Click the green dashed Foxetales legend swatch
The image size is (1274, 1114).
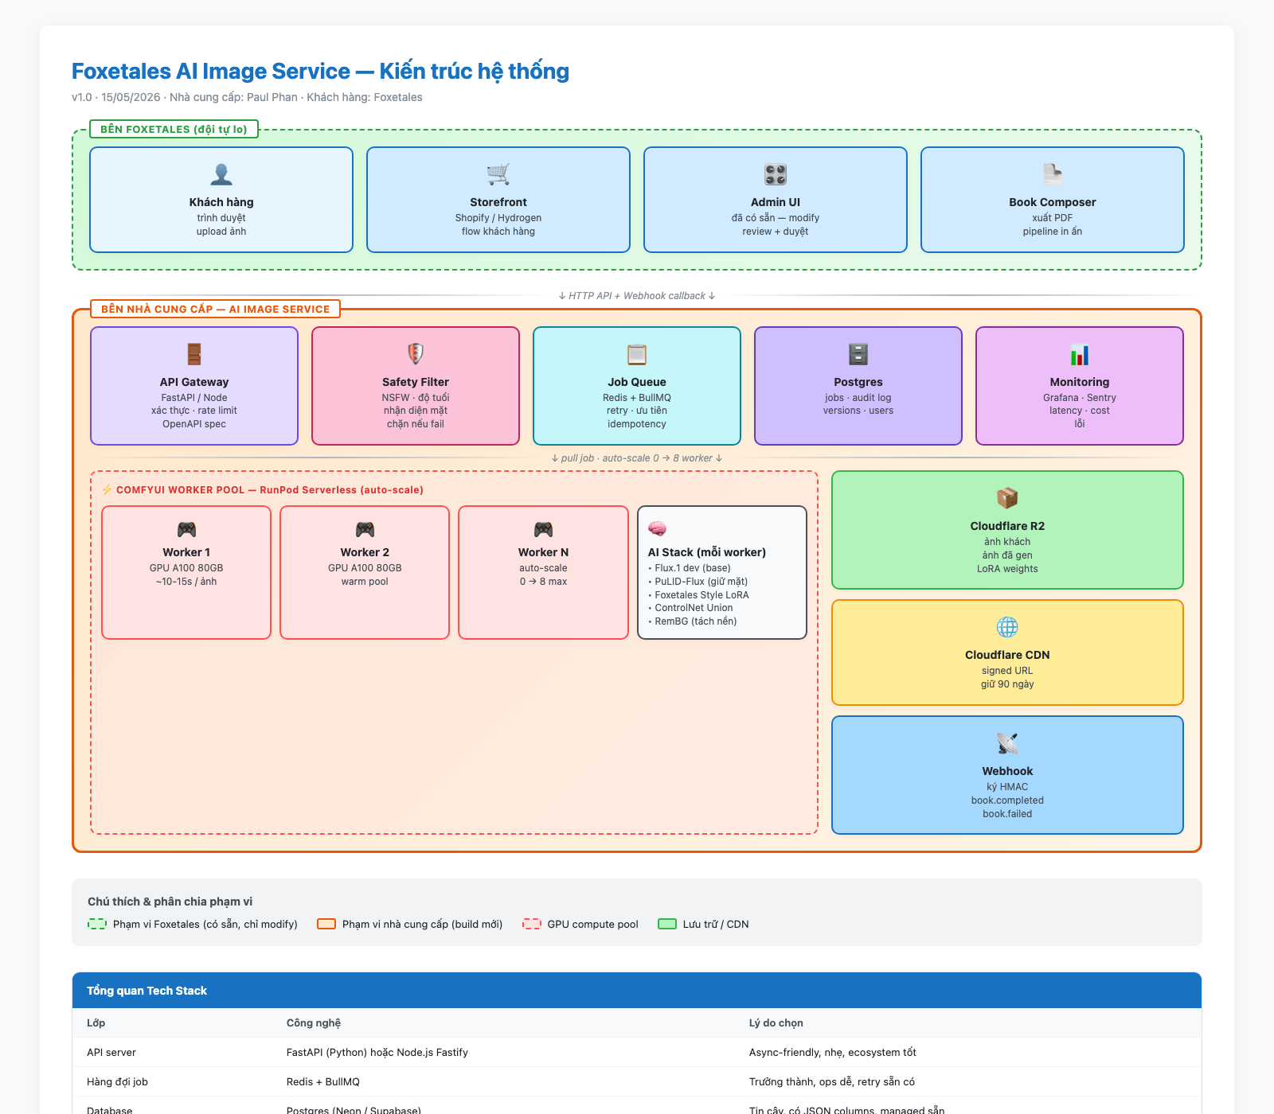click(x=97, y=924)
